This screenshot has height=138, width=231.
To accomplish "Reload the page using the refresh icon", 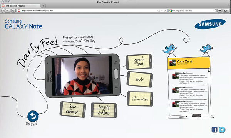I will [x=165, y=11].
